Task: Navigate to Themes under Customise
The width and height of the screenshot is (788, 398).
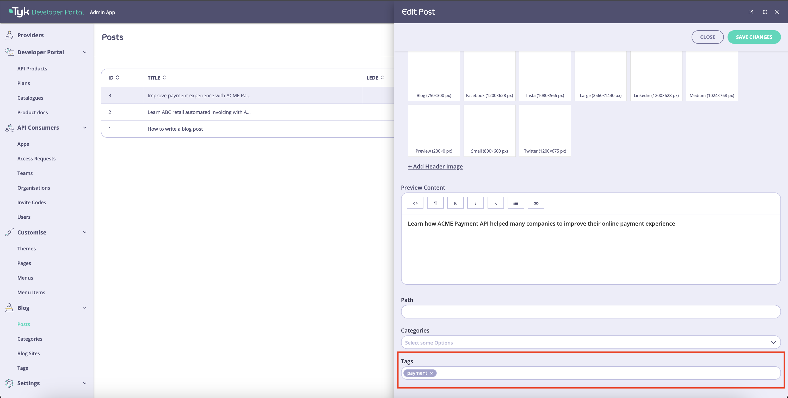Action: tap(26, 248)
